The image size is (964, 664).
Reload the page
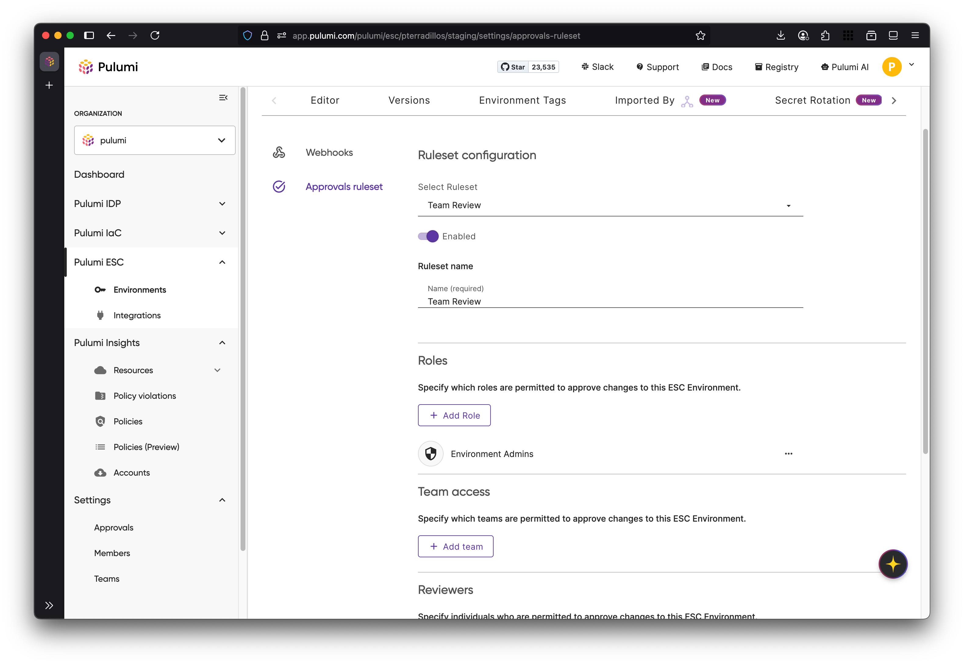[155, 36]
